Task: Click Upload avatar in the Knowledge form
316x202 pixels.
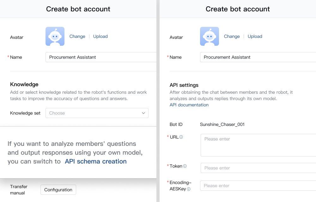Action: point(100,36)
